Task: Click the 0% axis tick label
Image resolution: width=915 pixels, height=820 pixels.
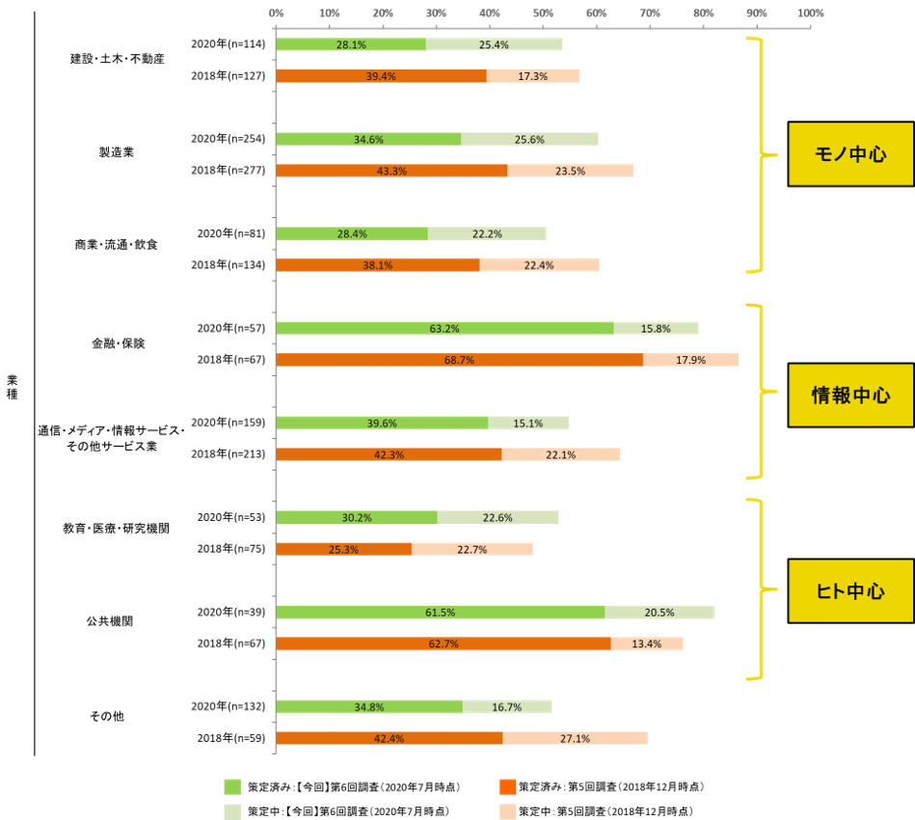Action: tap(276, 13)
